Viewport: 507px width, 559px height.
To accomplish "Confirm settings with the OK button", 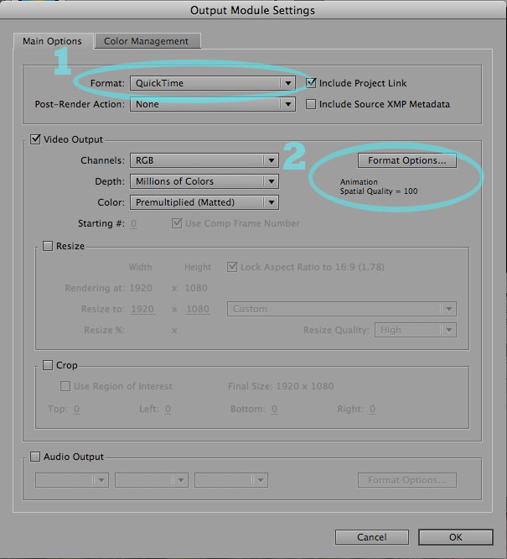I will click(x=456, y=537).
